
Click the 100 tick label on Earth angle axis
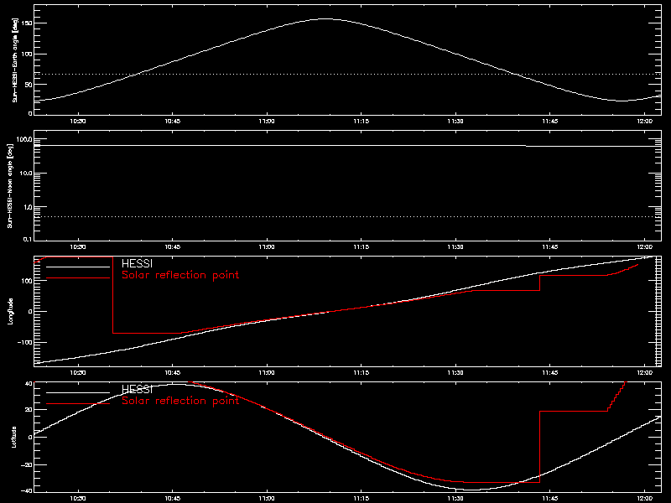click(27, 54)
